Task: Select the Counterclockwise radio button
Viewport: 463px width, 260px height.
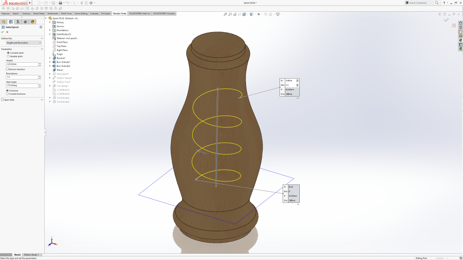Action: click(x=7, y=94)
